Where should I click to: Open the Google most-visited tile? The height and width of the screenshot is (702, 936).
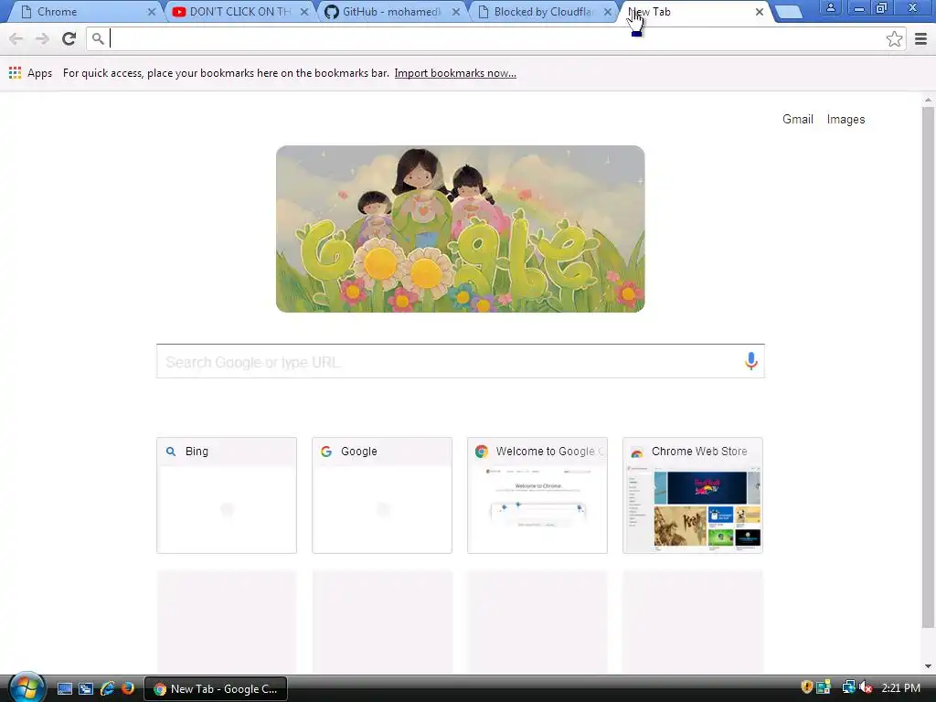382,495
